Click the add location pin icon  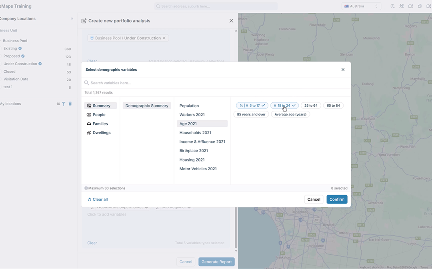point(392,6)
